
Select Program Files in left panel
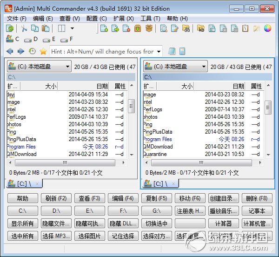21,147
